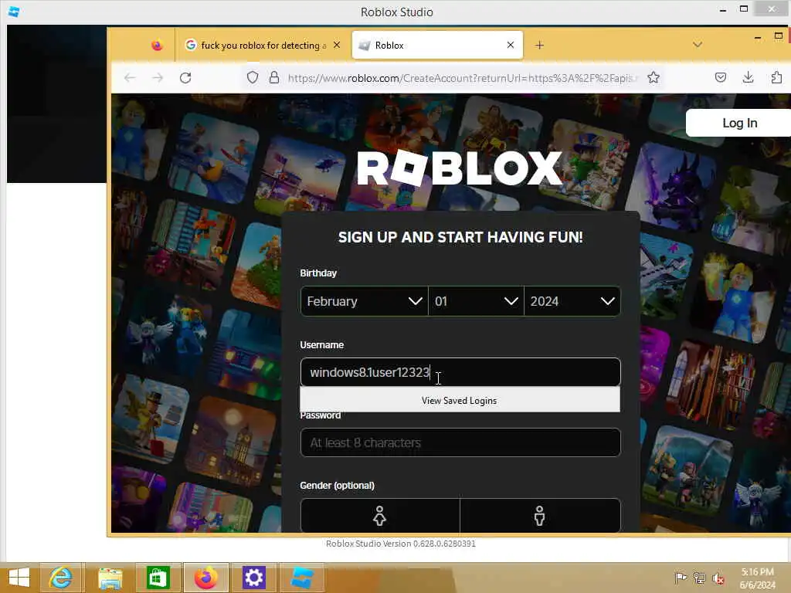Minimize the Firefox window
Image resolution: width=791 pixels, height=593 pixels.
click(757, 37)
